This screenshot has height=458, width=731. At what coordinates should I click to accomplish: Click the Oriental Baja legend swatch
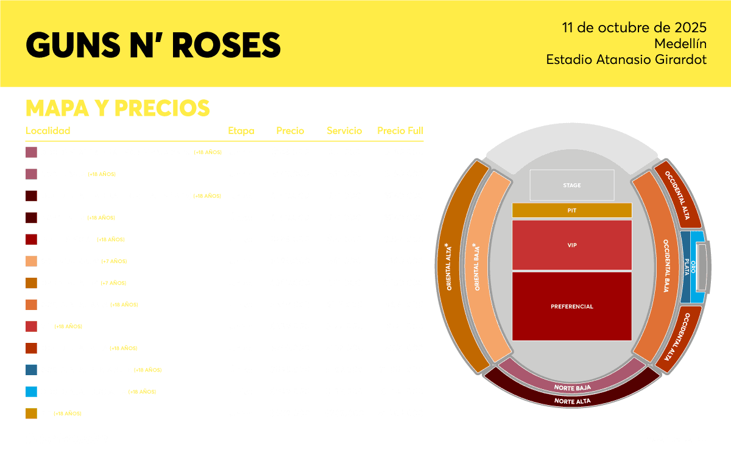pos(32,261)
